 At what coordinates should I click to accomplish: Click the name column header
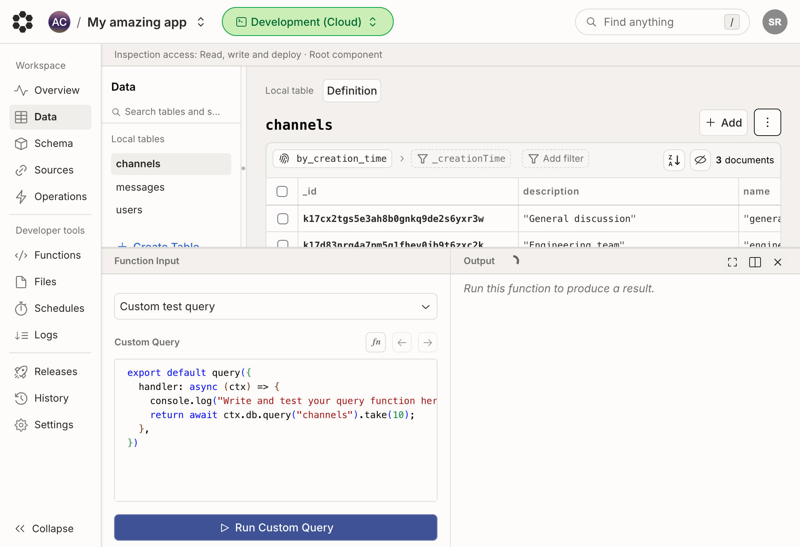[x=760, y=191]
